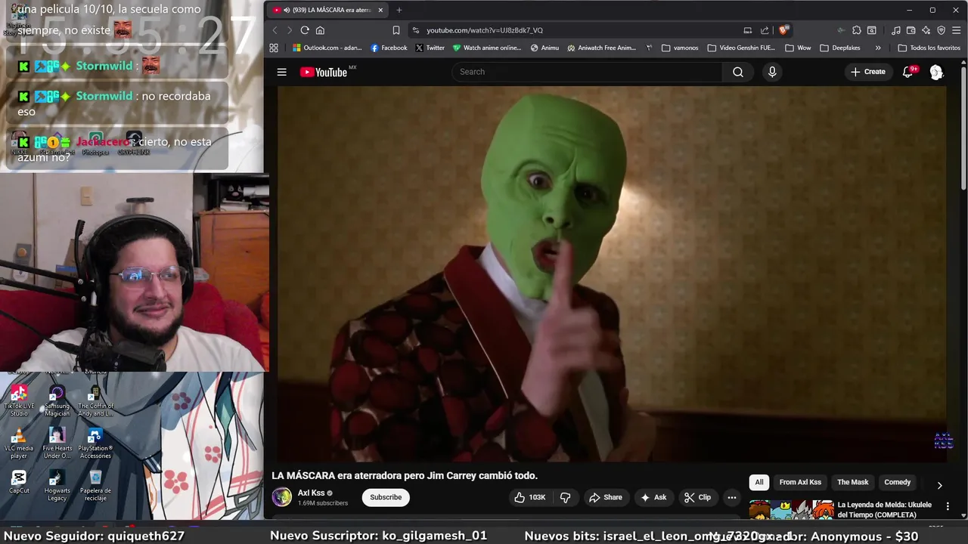Open the browser music note icon
The width and height of the screenshot is (968, 544).
895,30
